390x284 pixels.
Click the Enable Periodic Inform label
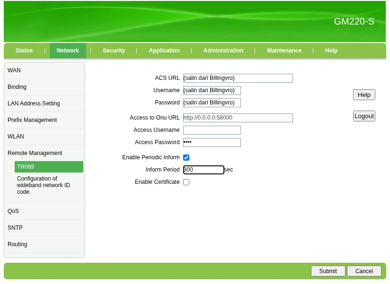coord(151,157)
